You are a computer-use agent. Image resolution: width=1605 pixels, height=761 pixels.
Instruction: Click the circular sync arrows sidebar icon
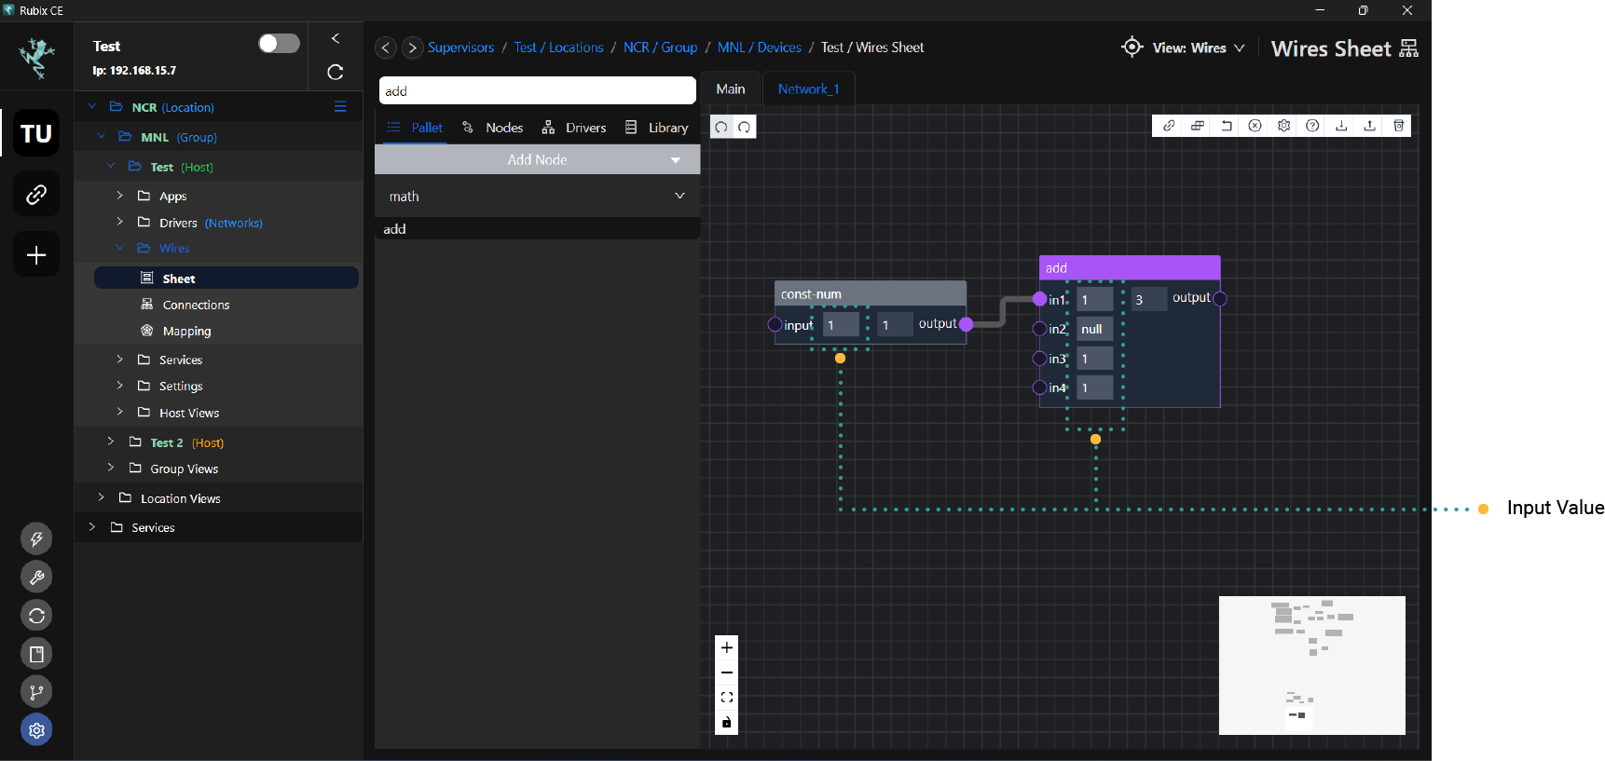(x=36, y=616)
